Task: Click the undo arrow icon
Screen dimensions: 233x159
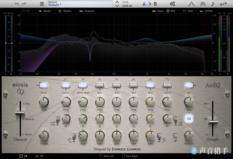Action: point(17,4)
